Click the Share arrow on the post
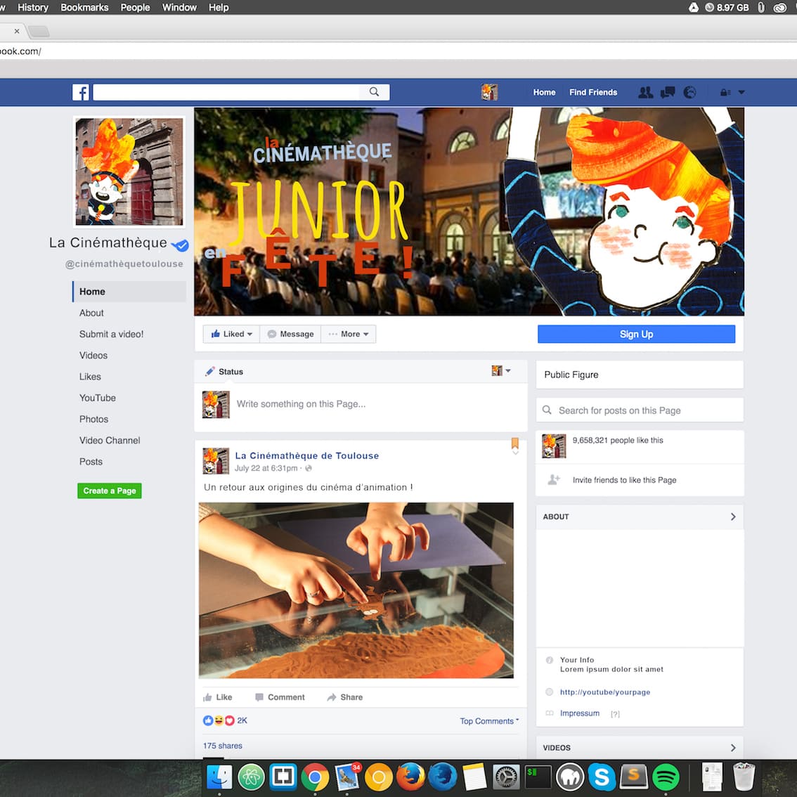Viewport: 797px width, 797px height. [344, 697]
